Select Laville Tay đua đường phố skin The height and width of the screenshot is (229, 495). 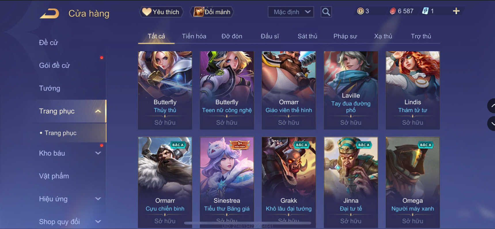click(351, 90)
